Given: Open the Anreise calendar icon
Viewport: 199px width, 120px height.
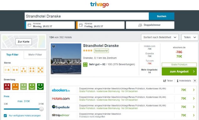Looking at the screenshot, I should point(29,25).
